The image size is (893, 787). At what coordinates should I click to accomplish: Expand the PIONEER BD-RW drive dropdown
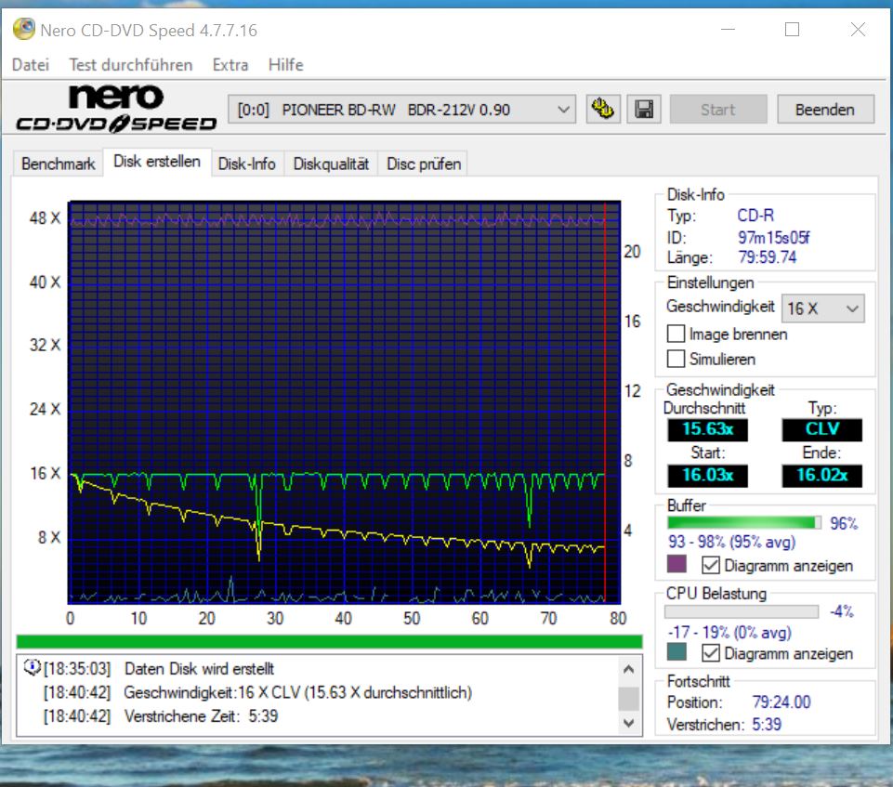pos(402,109)
